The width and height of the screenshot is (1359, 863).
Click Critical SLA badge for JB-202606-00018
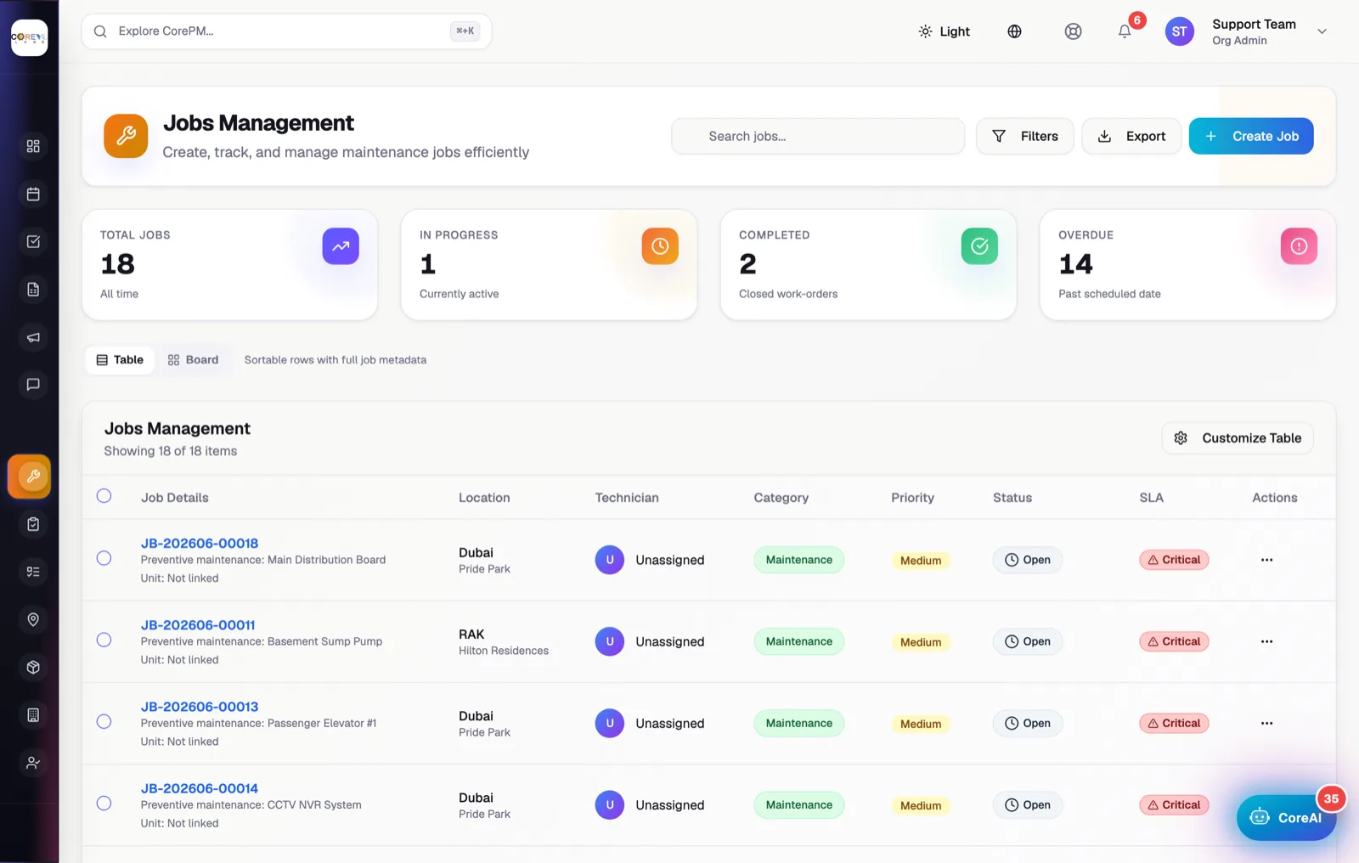point(1174,560)
